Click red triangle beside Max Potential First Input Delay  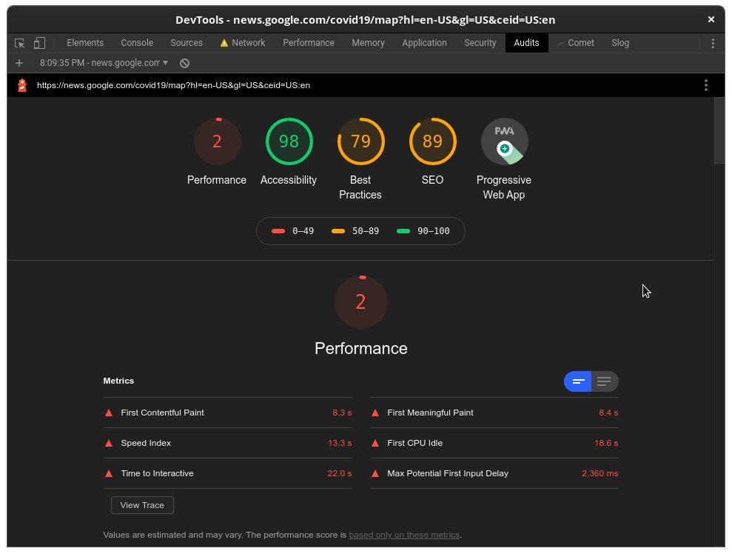[375, 473]
